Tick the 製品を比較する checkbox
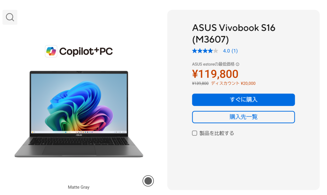This screenshot has height=195, width=327. (x=194, y=133)
